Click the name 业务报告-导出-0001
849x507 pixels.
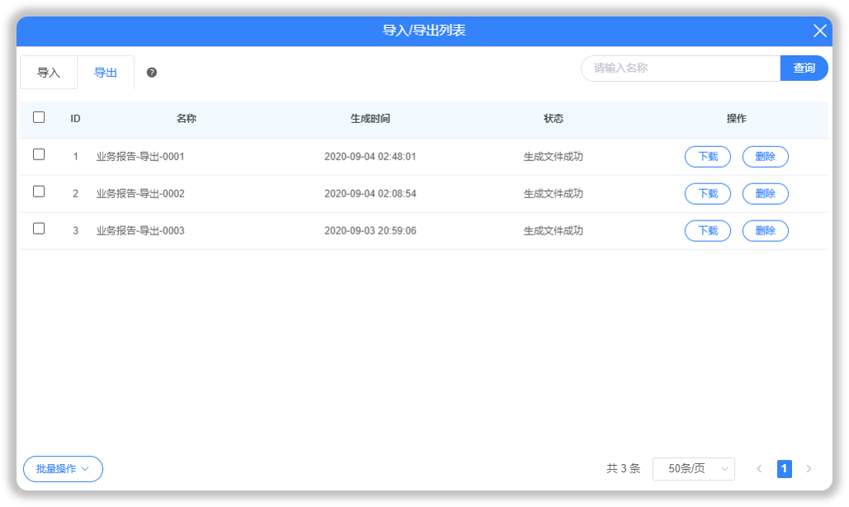(x=140, y=157)
